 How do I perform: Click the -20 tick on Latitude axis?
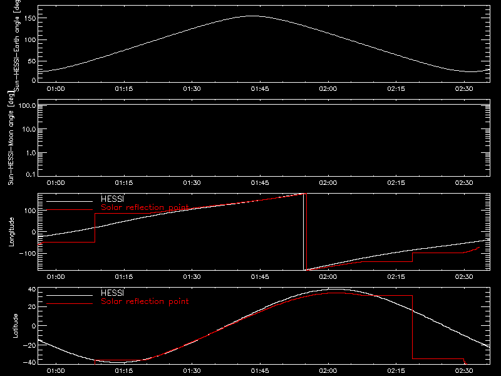point(29,345)
